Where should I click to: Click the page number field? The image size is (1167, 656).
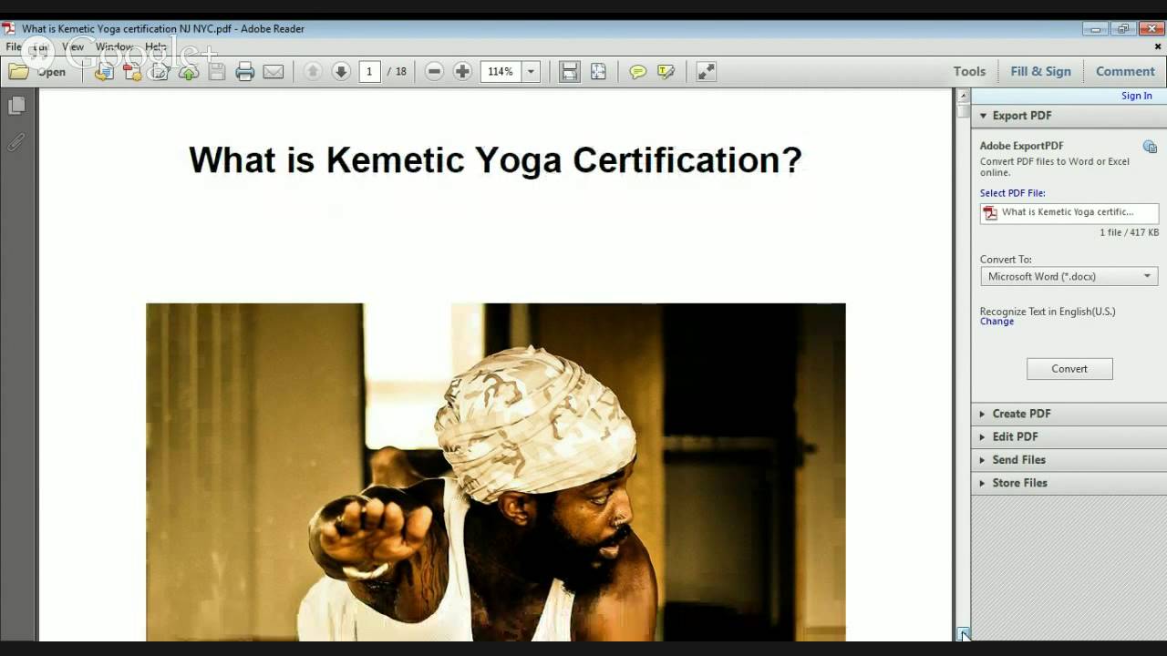[369, 71]
